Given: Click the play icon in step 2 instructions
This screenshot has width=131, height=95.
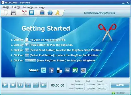Looking at the screenshot, I should click(27, 45).
